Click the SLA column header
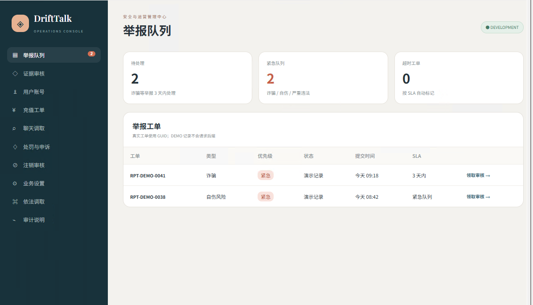Viewport: 533px width, 305px height. coord(417,156)
